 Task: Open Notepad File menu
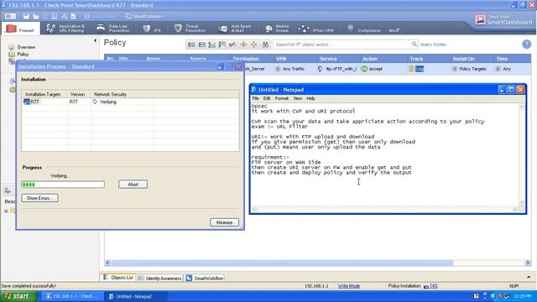[255, 98]
